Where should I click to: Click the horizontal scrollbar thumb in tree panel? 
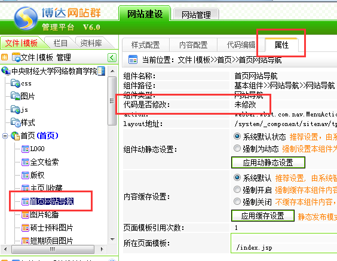click(53, 250)
